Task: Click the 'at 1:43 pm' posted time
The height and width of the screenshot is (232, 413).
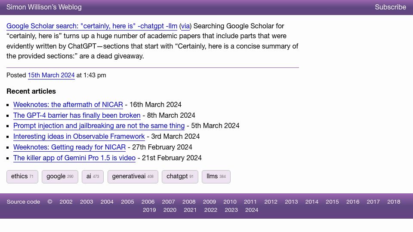Action: click(91, 75)
